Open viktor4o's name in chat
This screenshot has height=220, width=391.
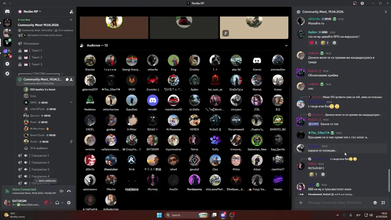[x=314, y=19]
